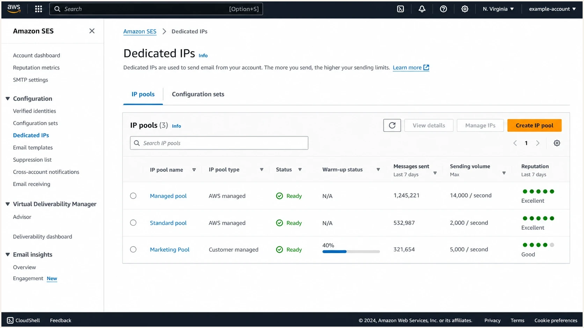Select the Standard pool radio button
This screenshot has width=584, height=328.
pyautogui.click(x=133, y=223)
